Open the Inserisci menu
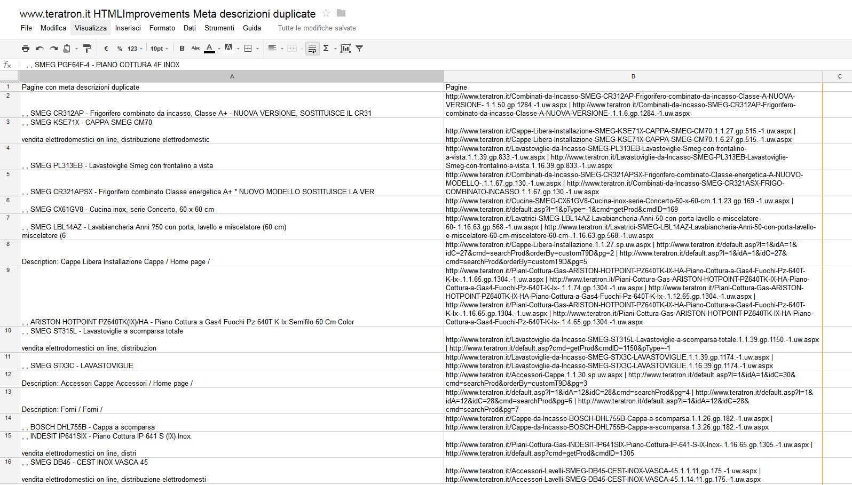 point(128,28)
